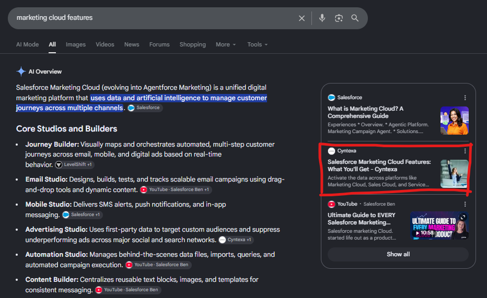This screenshot has width=487, height=298.
Task: Expand the YouTube video thumbnail preview icon
Action: point(463,217)
